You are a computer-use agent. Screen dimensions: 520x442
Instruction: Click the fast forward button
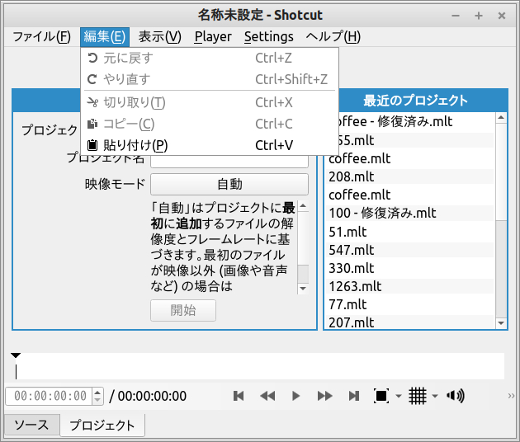[325, 396]
